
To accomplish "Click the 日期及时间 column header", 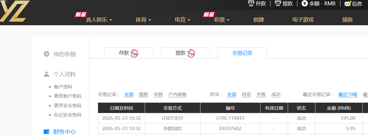I will click(121, 108).
